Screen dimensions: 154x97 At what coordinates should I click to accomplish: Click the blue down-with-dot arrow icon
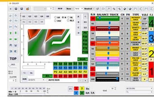(11, 27)
